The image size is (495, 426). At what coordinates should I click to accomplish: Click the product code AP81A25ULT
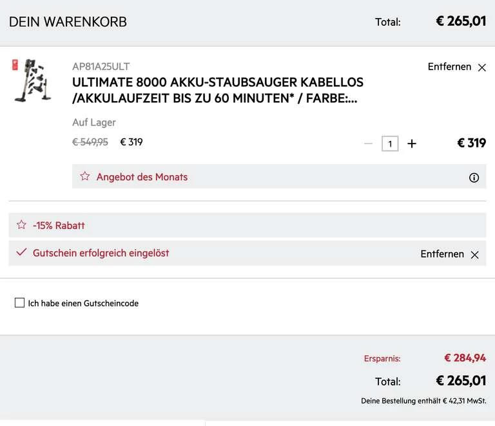[101, 66]
